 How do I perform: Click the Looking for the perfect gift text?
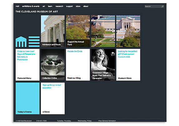click(x=127, y=54)
